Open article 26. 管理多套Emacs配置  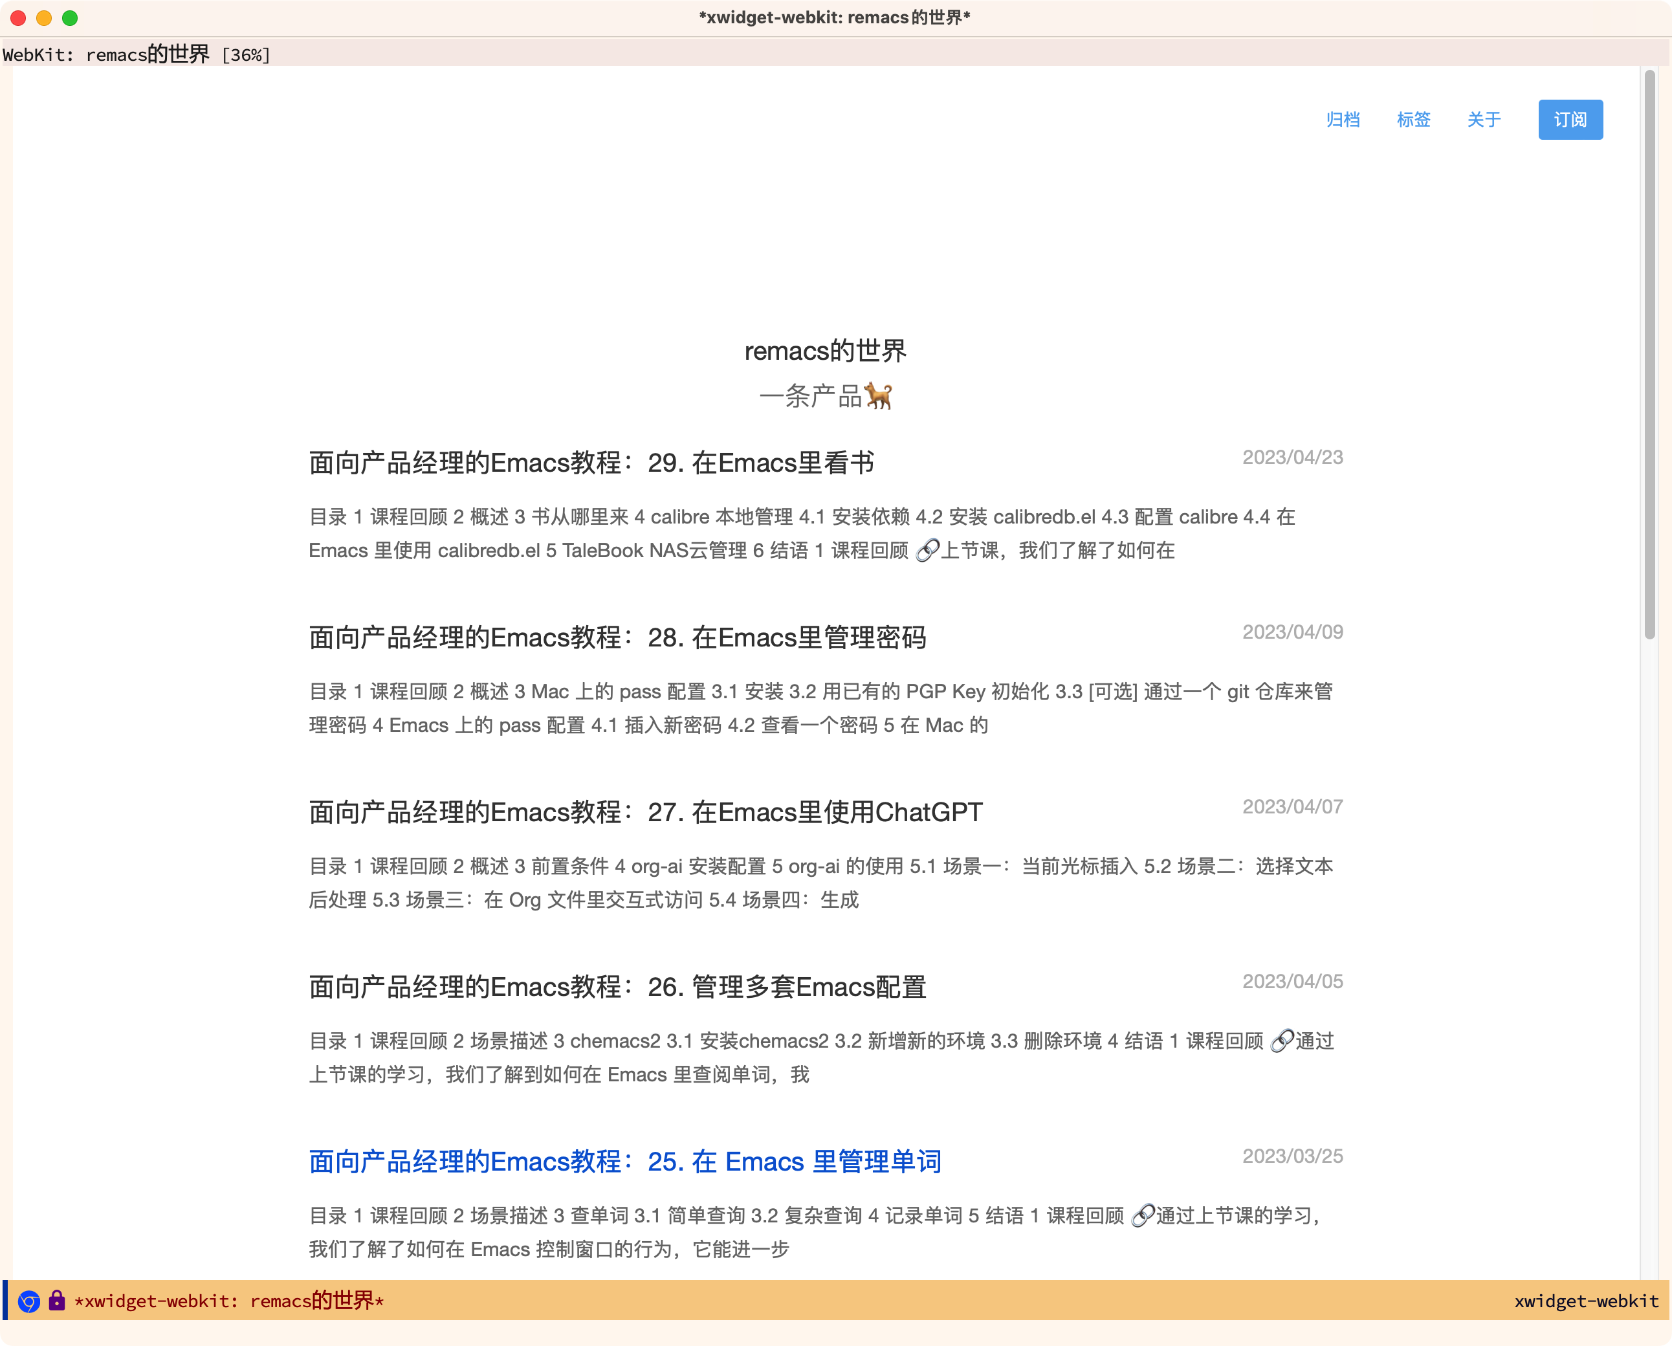coord(618,987)
